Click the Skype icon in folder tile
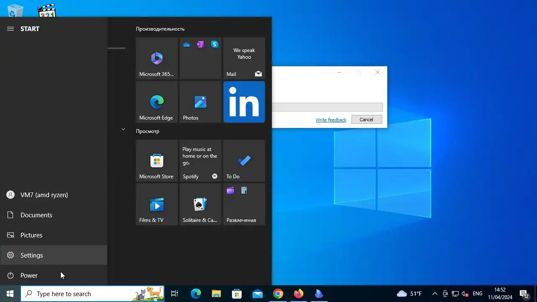The height and width of the screenshot is (302, 537). pos(215,44)
